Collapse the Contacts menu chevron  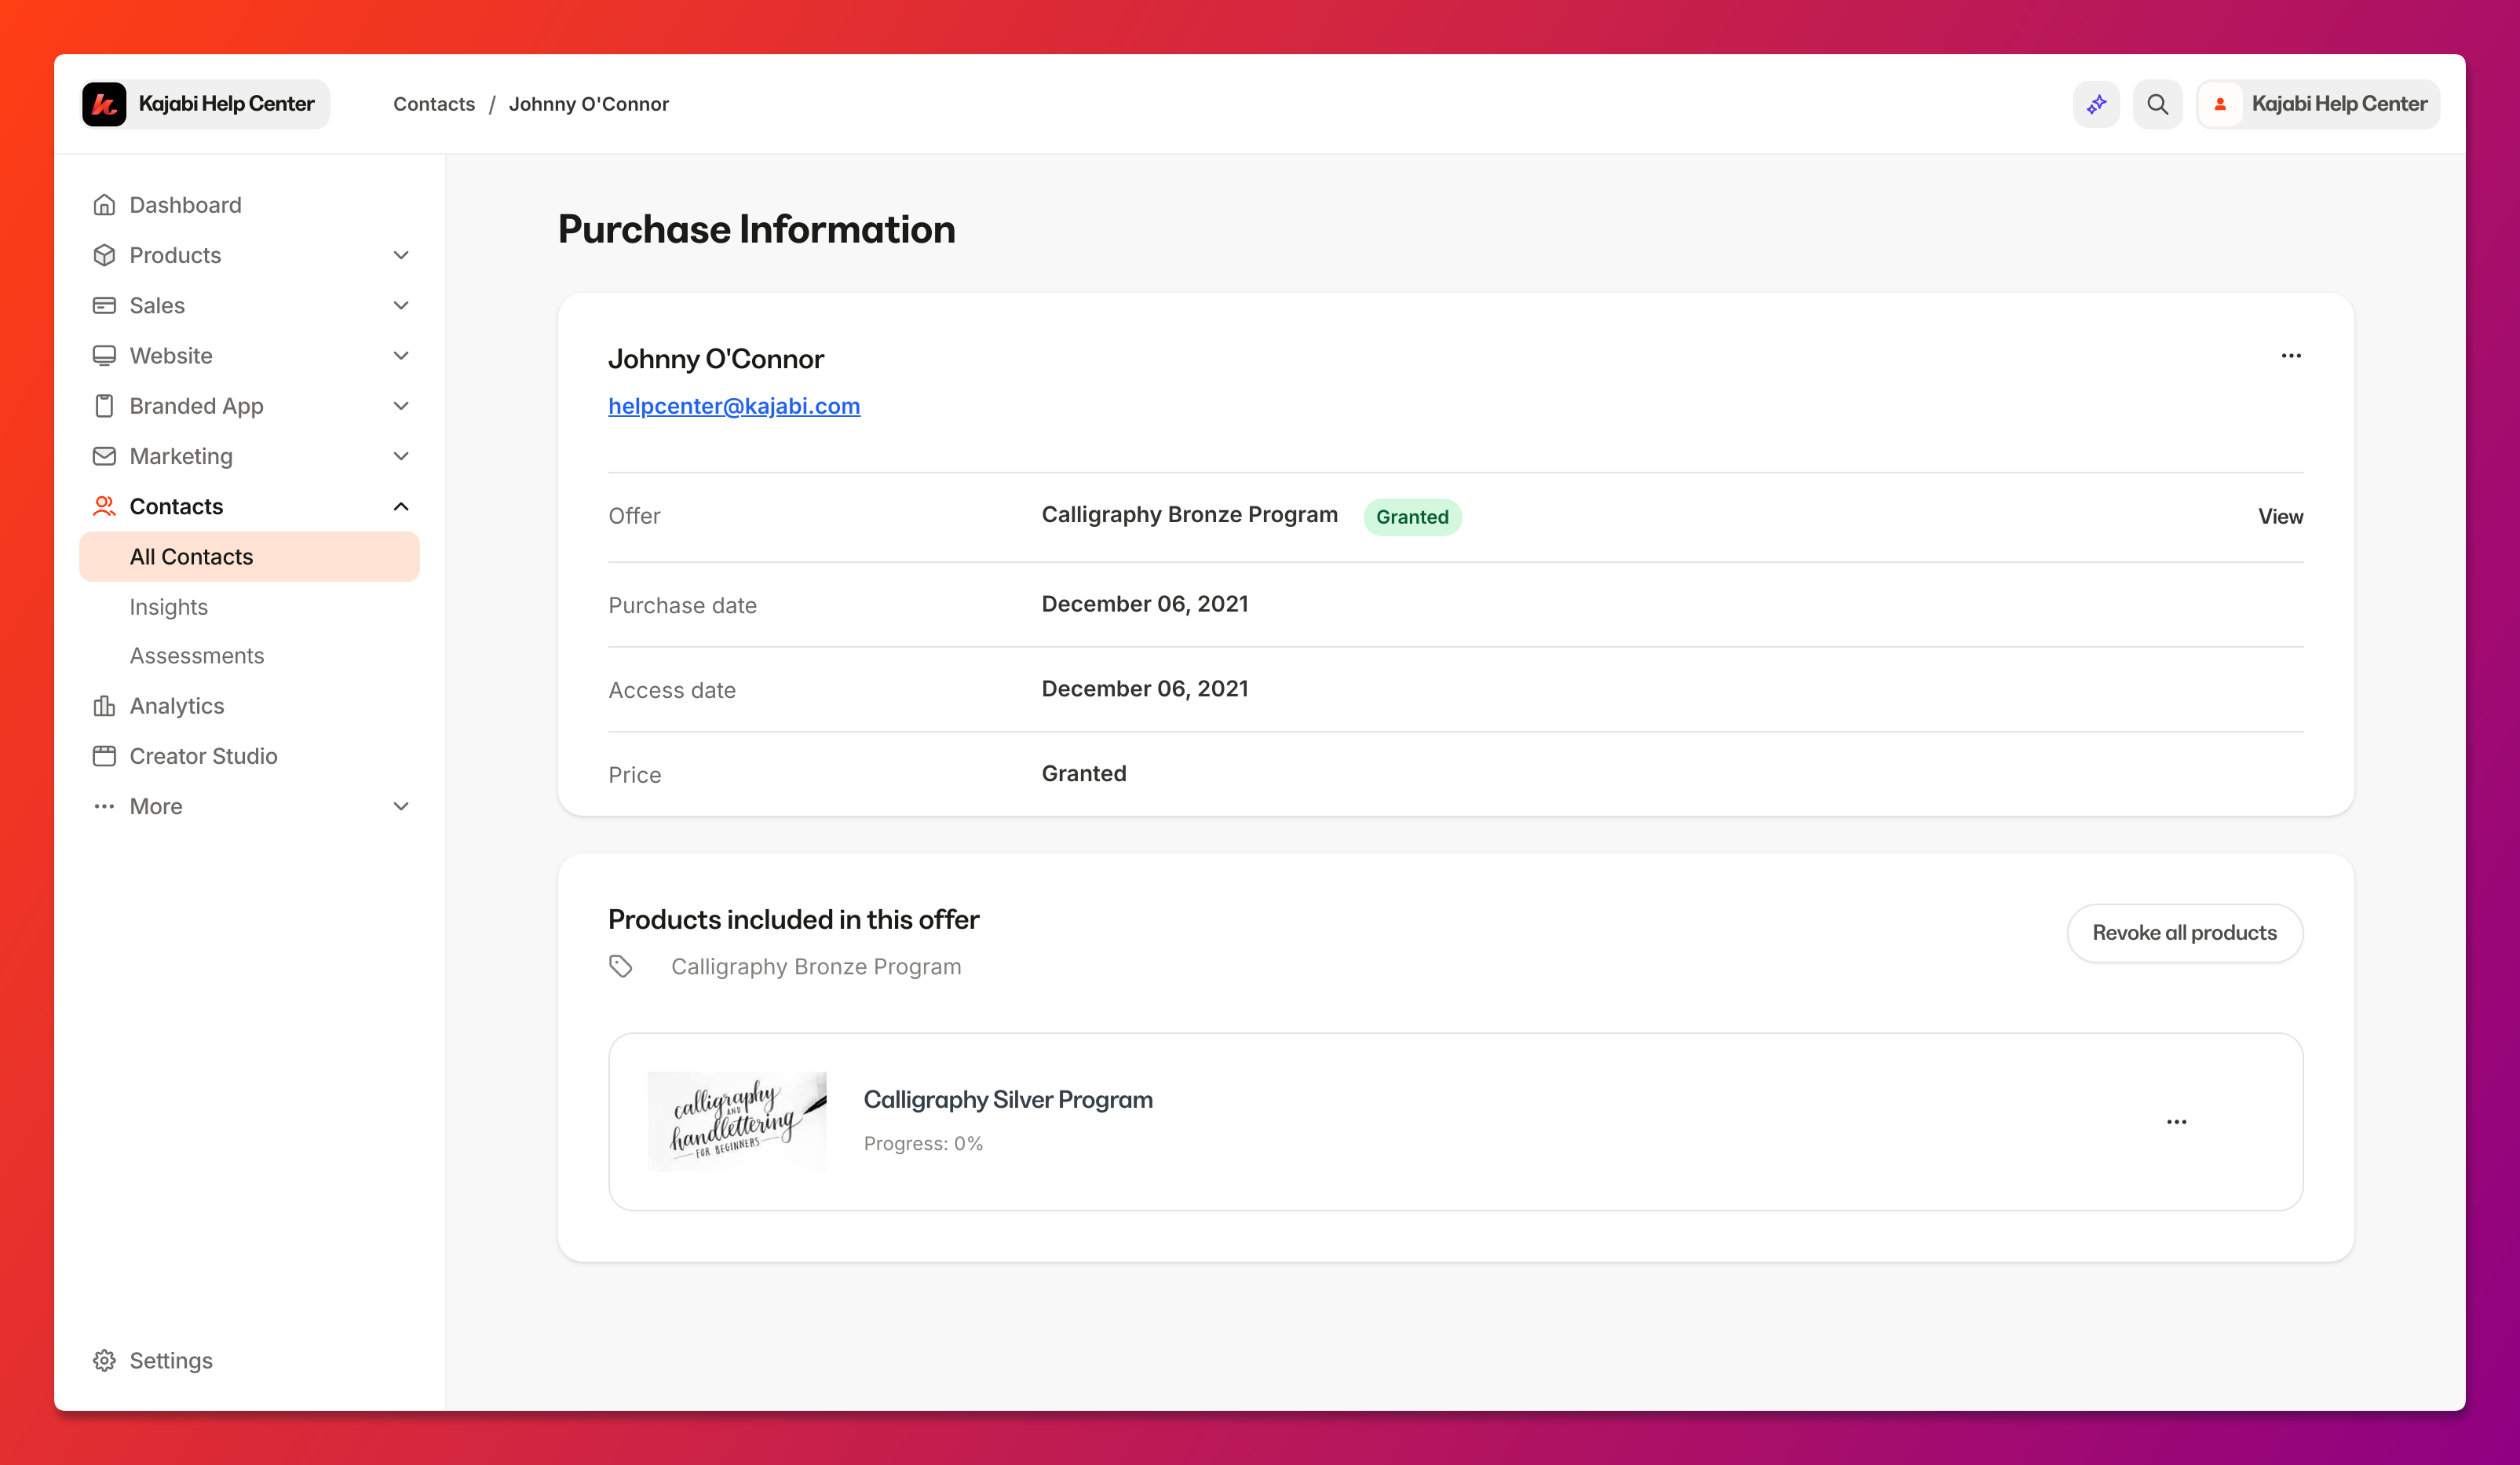tap(401, 506)
